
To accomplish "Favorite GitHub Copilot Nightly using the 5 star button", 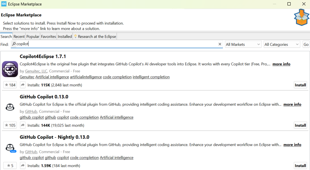I will click(x=10, y=165).
